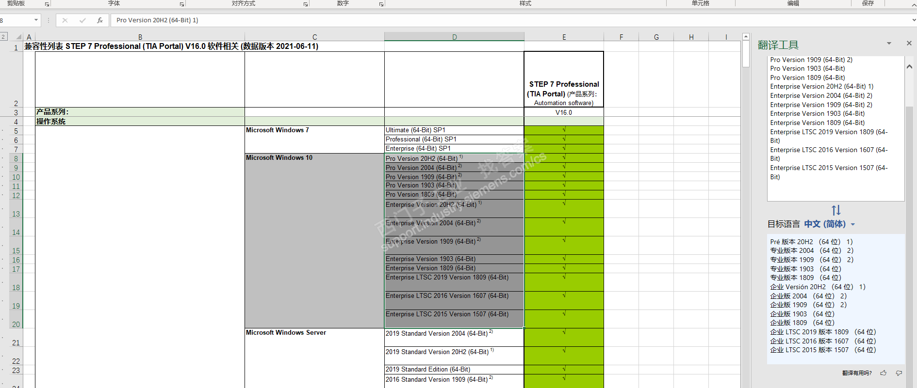Select the 操作系统 cell
This screenshot has height=388, width=917.
coord(140,122)
